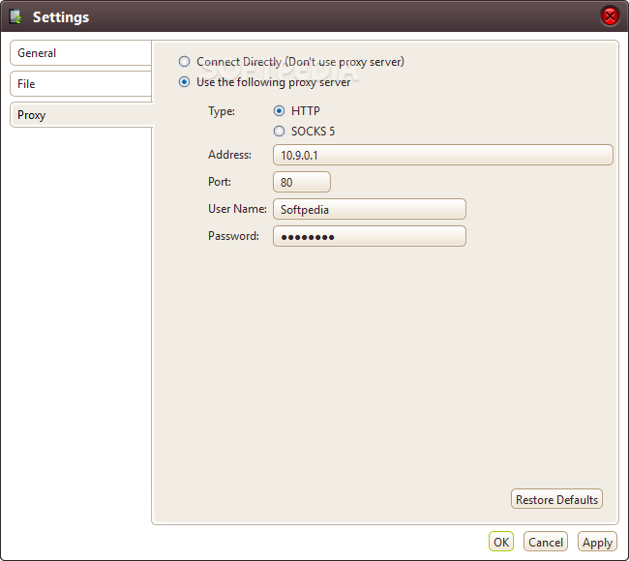Click the User Name input field
This screenshot has width=629, height=561.
(x=370, y=209)
